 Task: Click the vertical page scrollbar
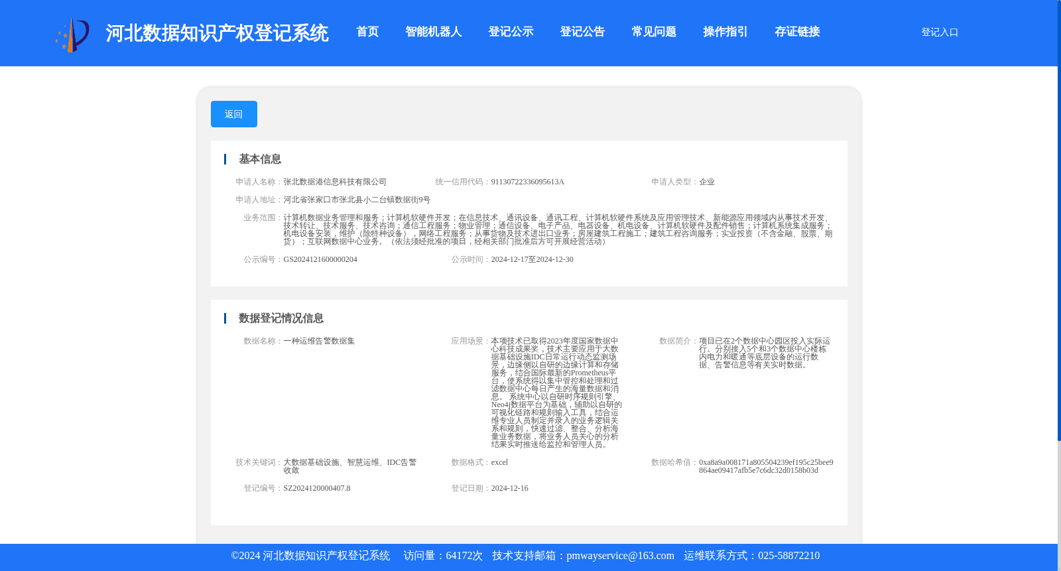coord(1059,220)
